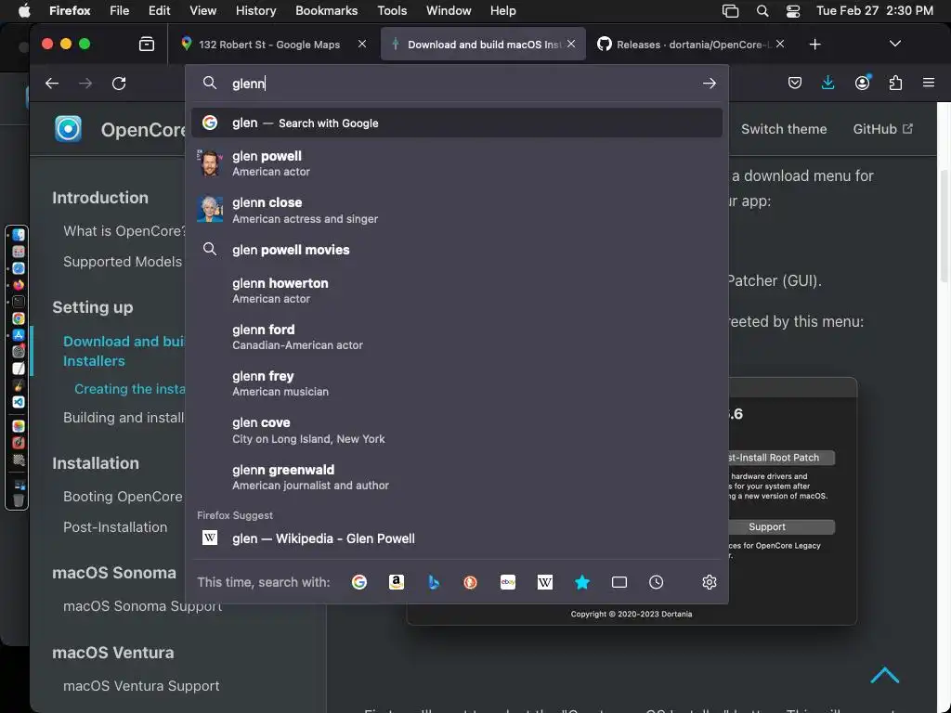Open the Tools menu

click(392, 10)
